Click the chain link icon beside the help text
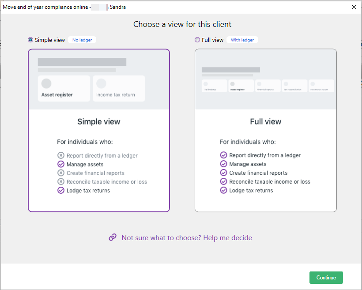Viewport: 362px width, 290px height. point(113,237)
